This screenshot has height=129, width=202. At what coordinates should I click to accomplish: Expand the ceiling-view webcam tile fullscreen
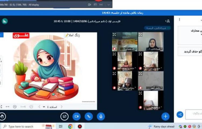point(114,34)
